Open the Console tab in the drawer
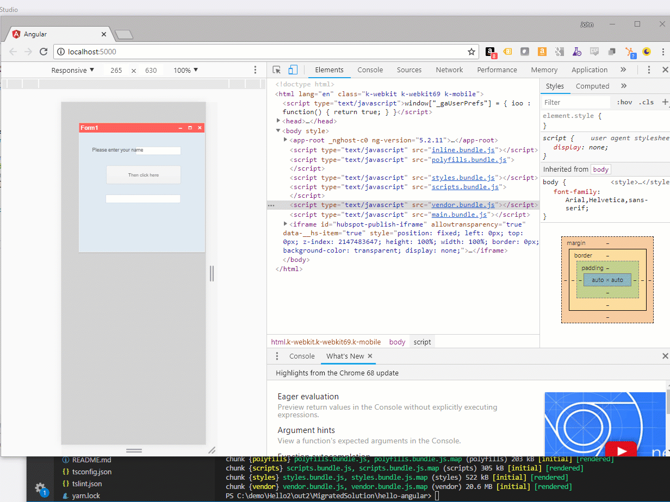 pos(302,356)
